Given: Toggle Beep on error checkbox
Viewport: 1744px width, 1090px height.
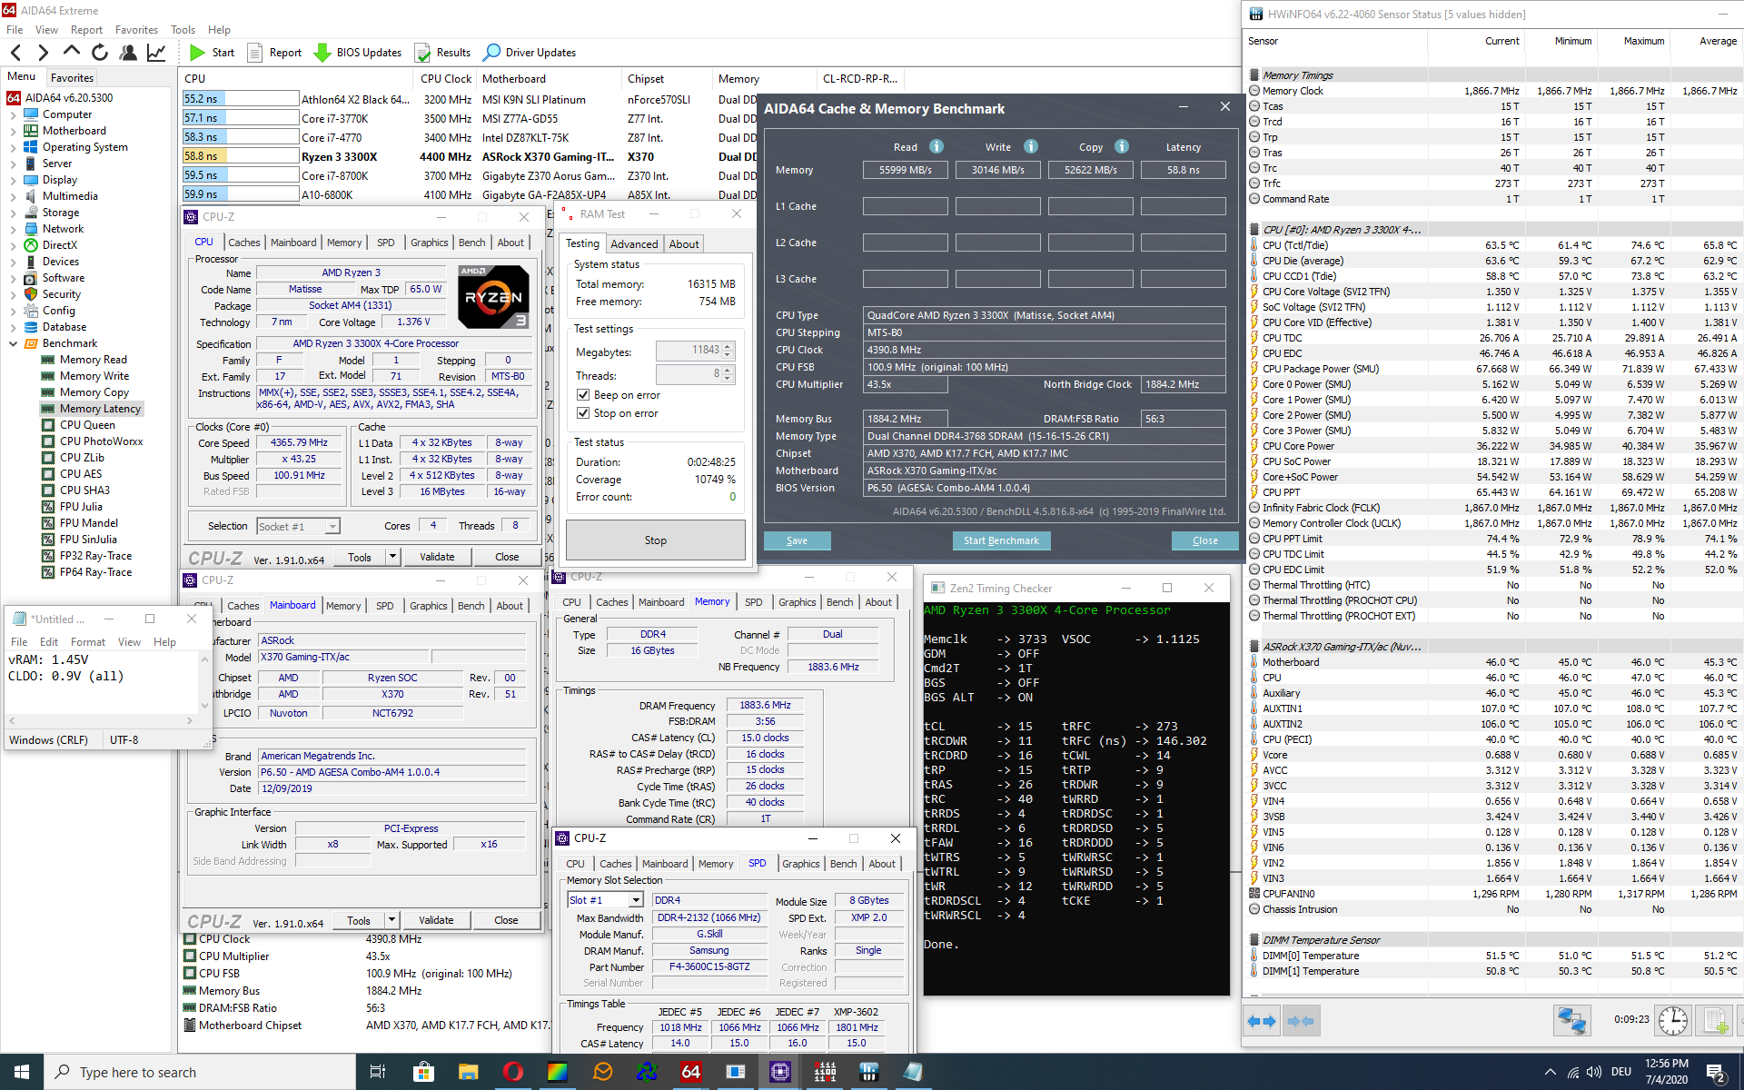Looking at the screenshot, I should coord(583,395).
